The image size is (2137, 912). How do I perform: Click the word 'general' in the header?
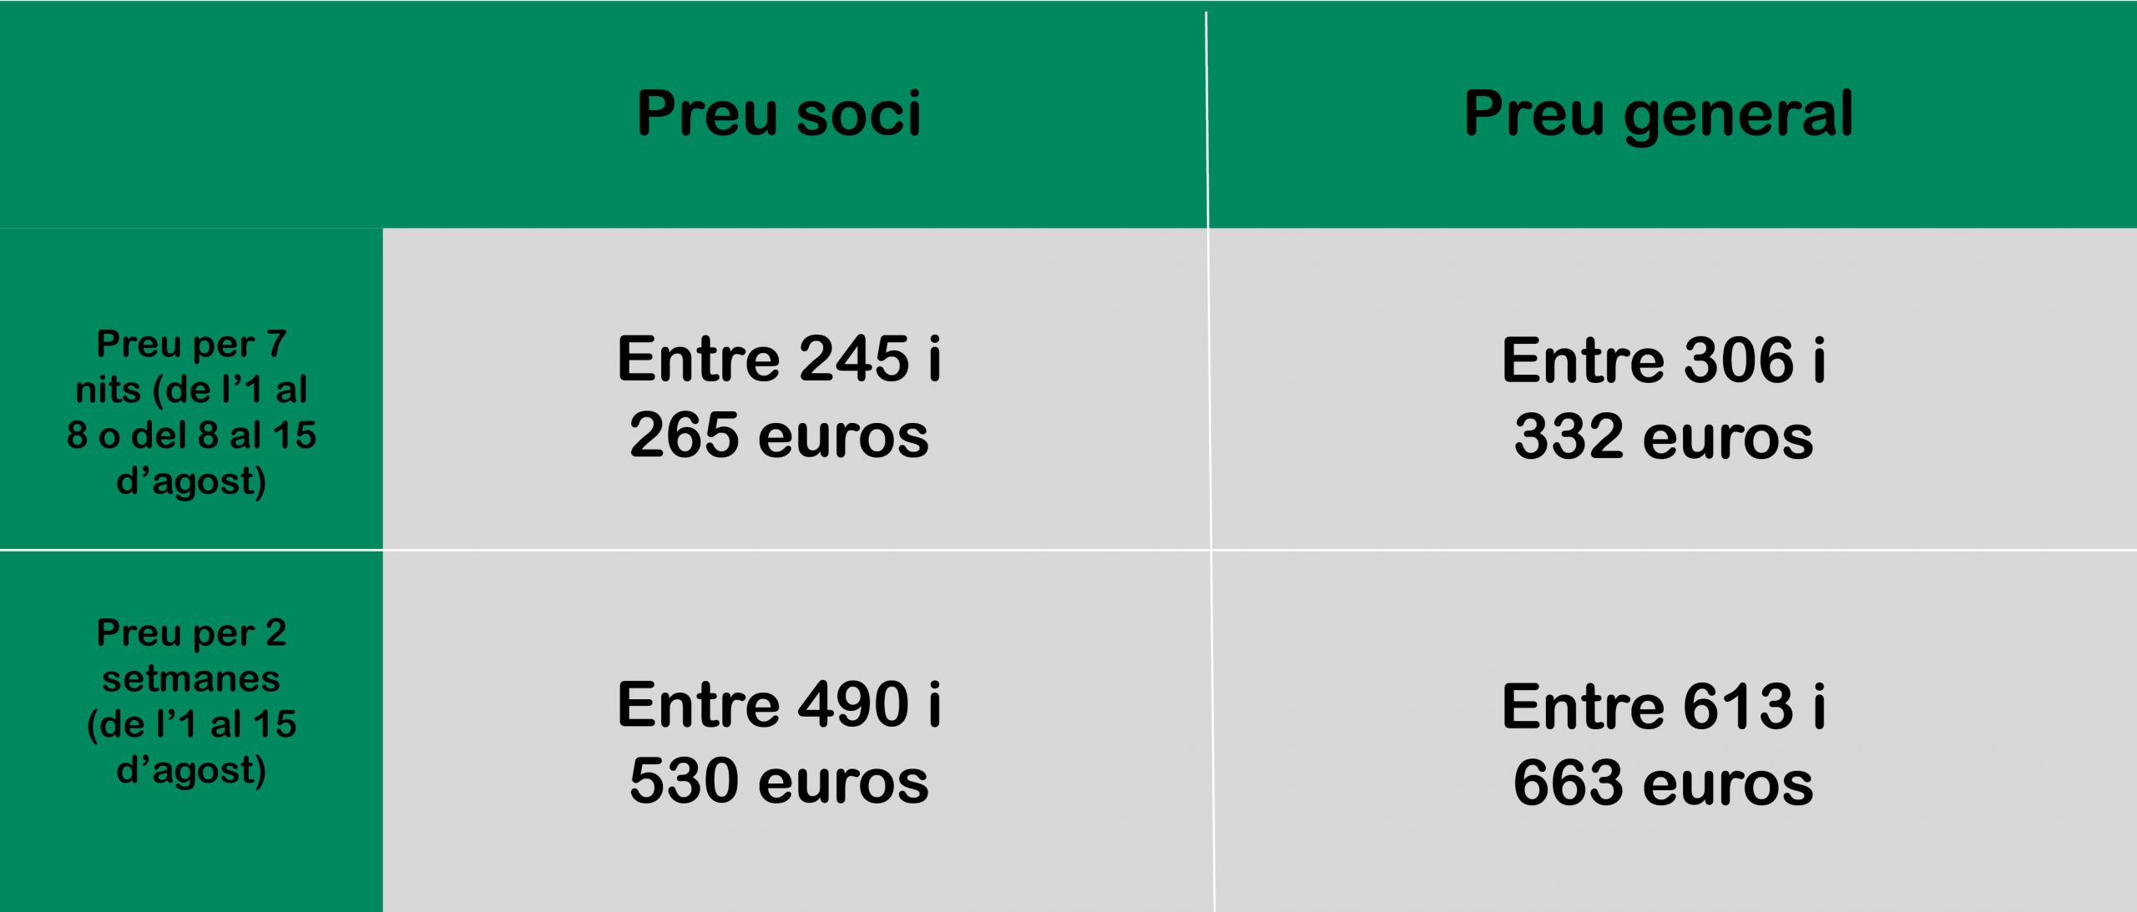pyautogui.click(x=1738, y=116)
